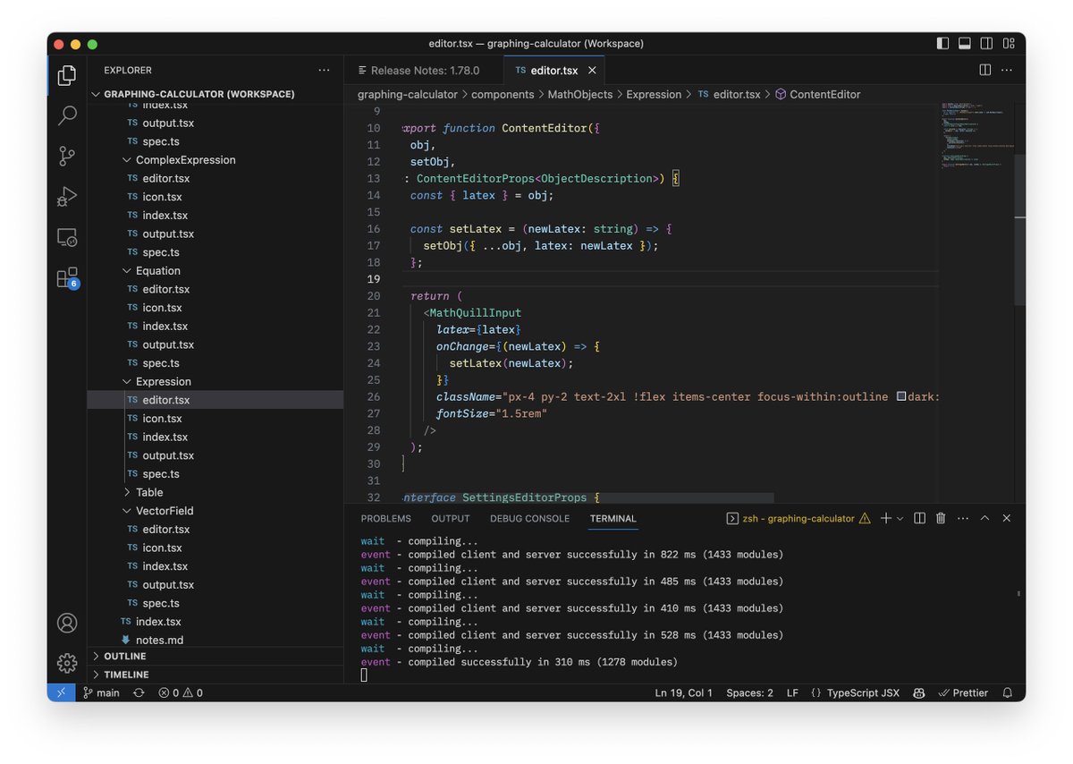Toggle secondary side bar layout button
This screenshot has width=1073, height=764.
point(986,43)
